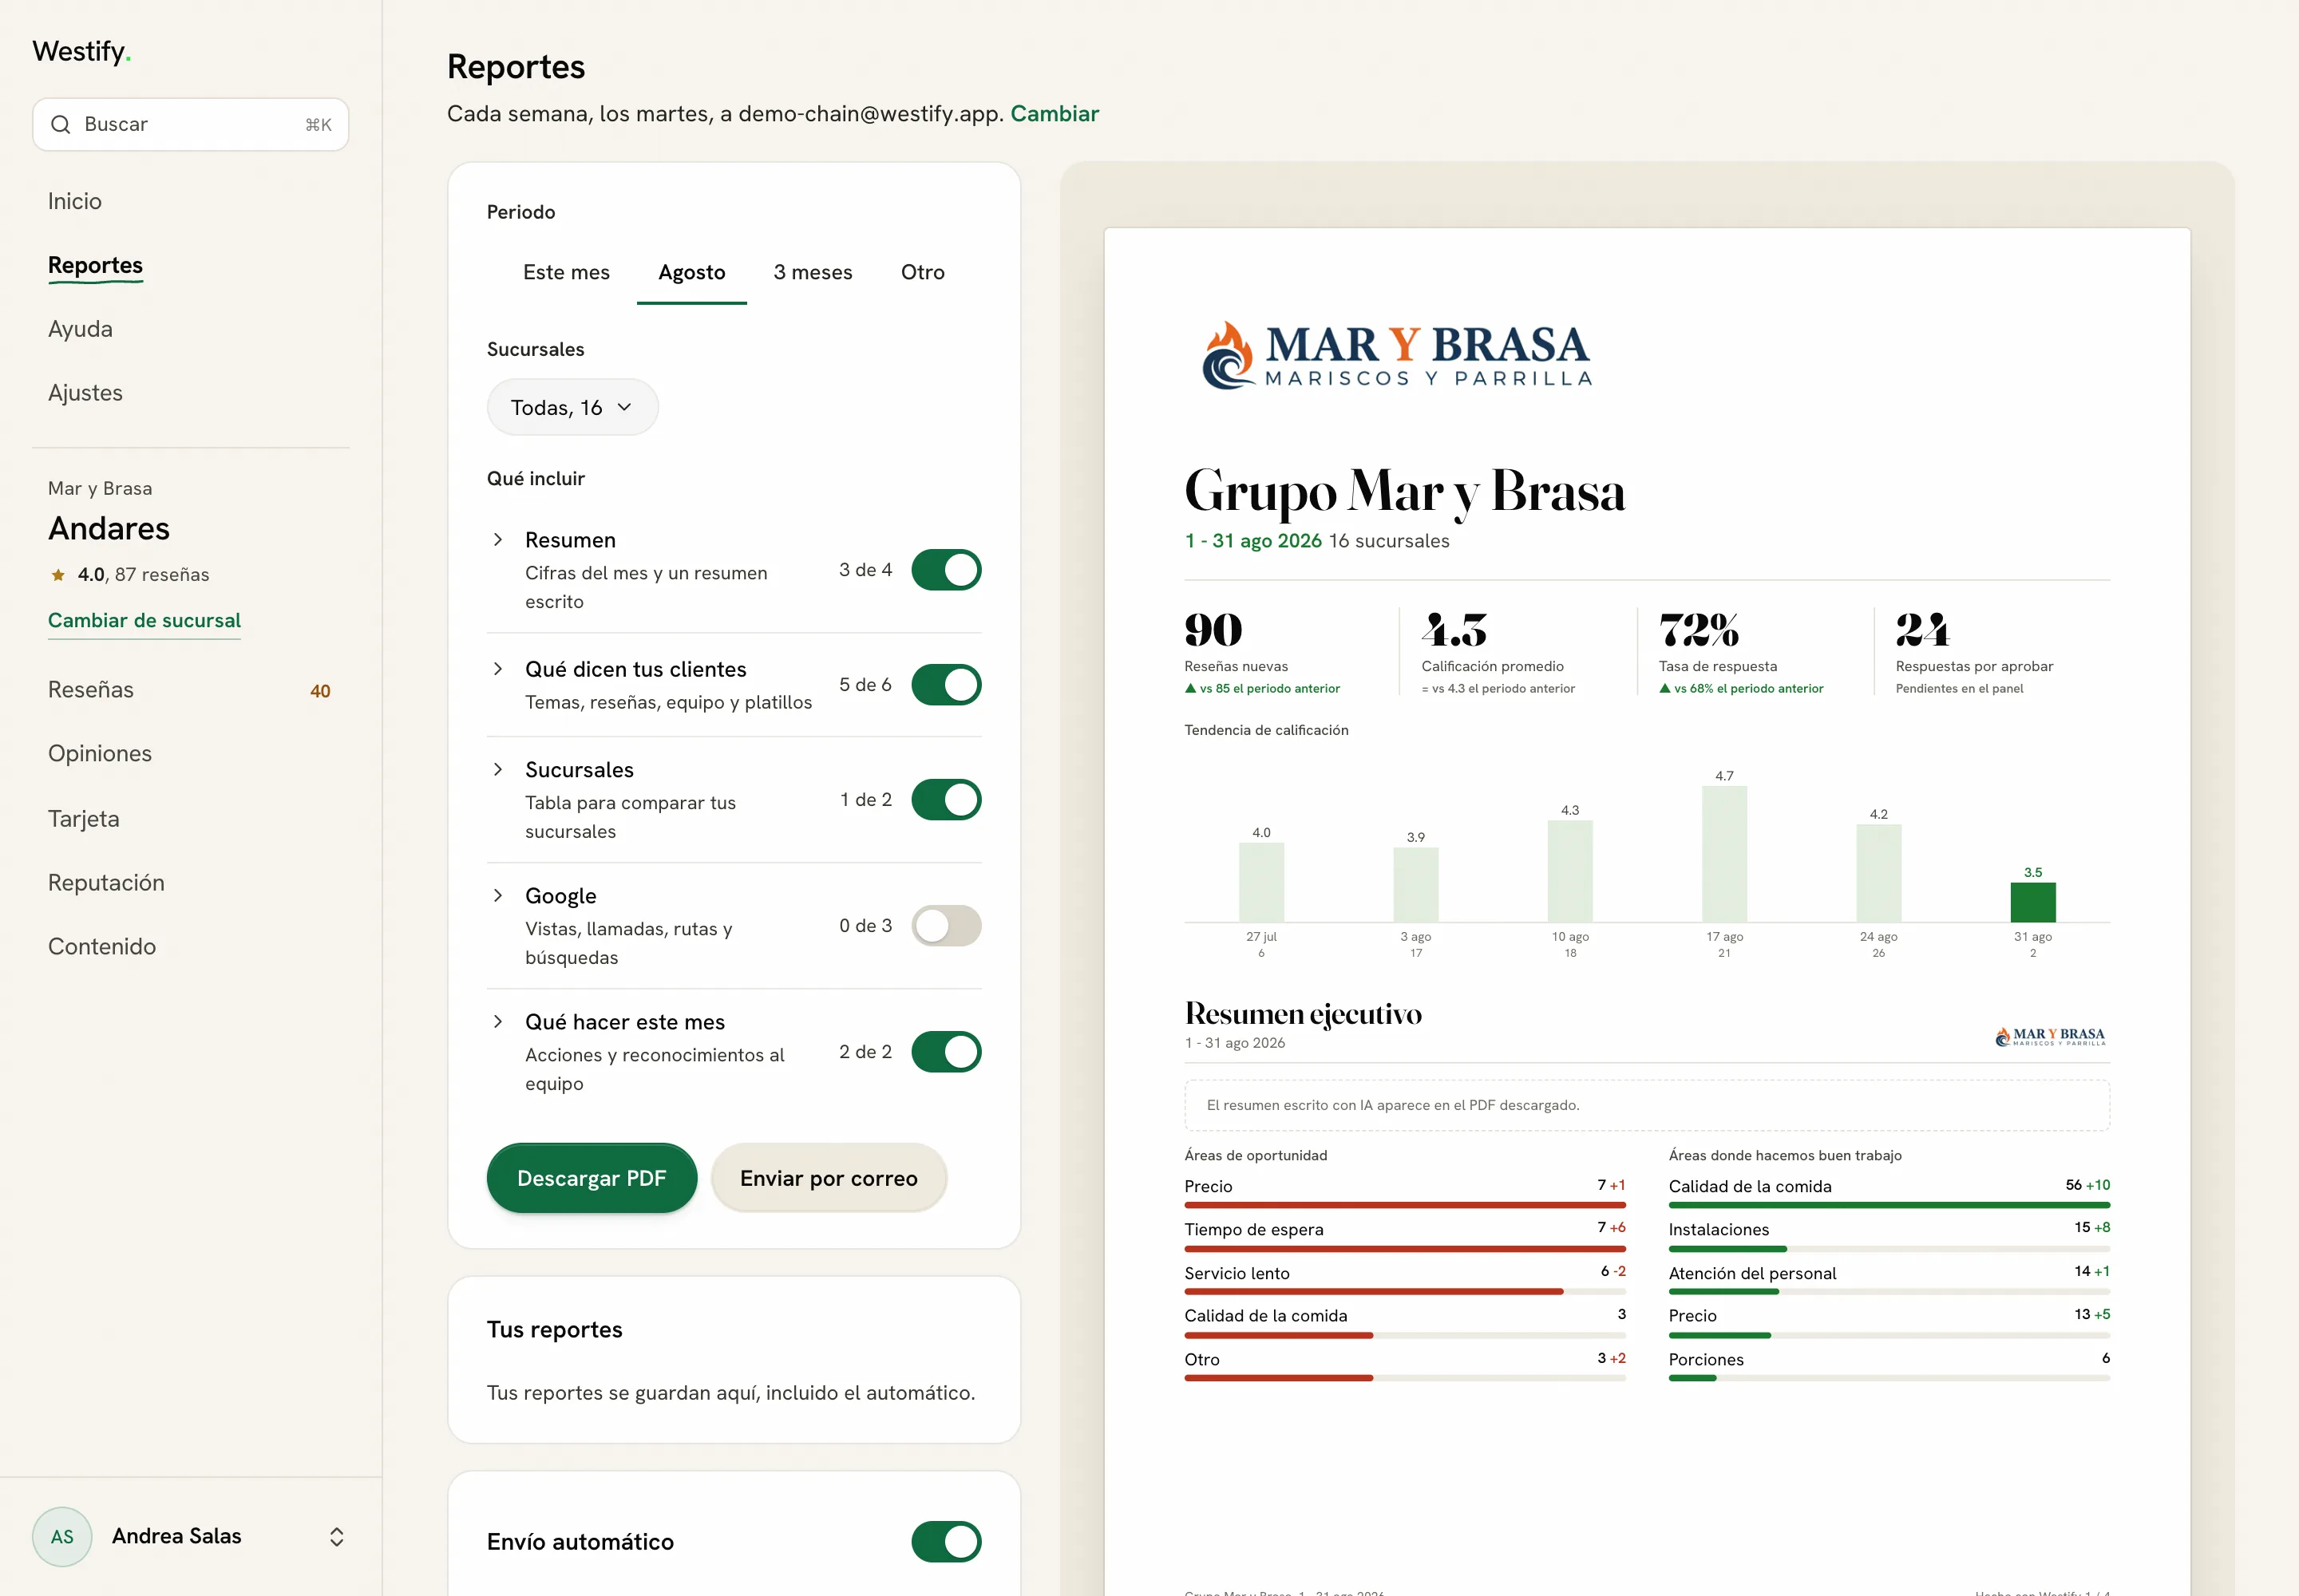The height and width of the screenshot is (1596, 2299).
Task: Click the 17 ago bar in rating chart
Action: [x=1723, y=854]
